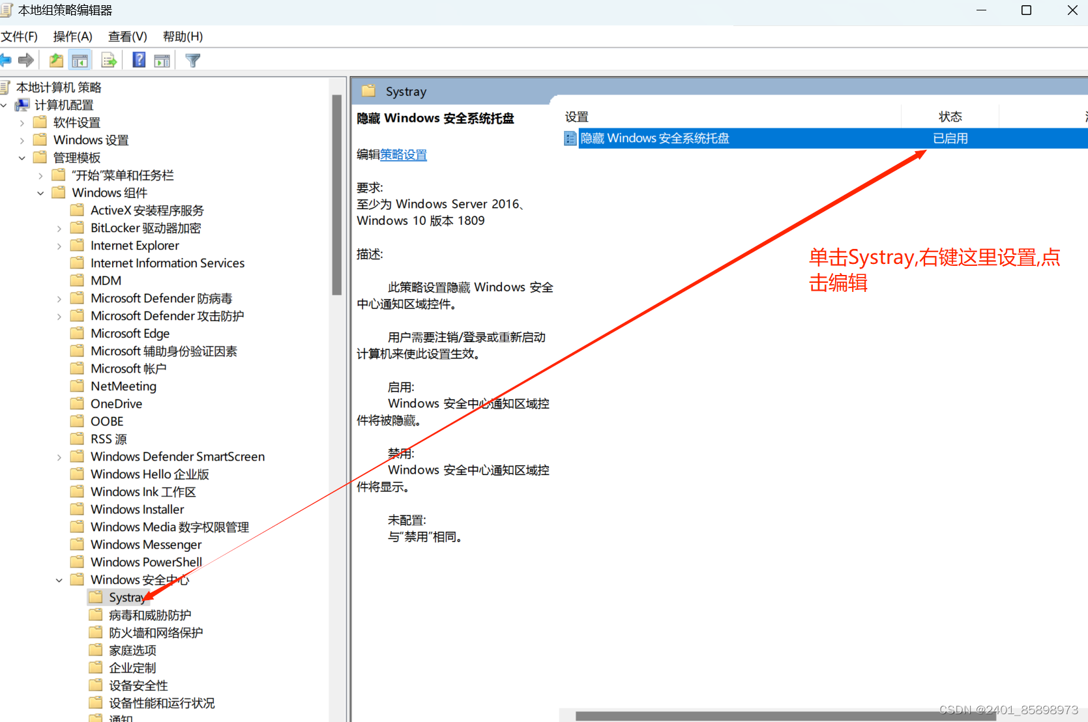This screenshot has width=1088, height=722.
Task: Select Windows Hello 企业版 tree item
Action: (150, 474)
